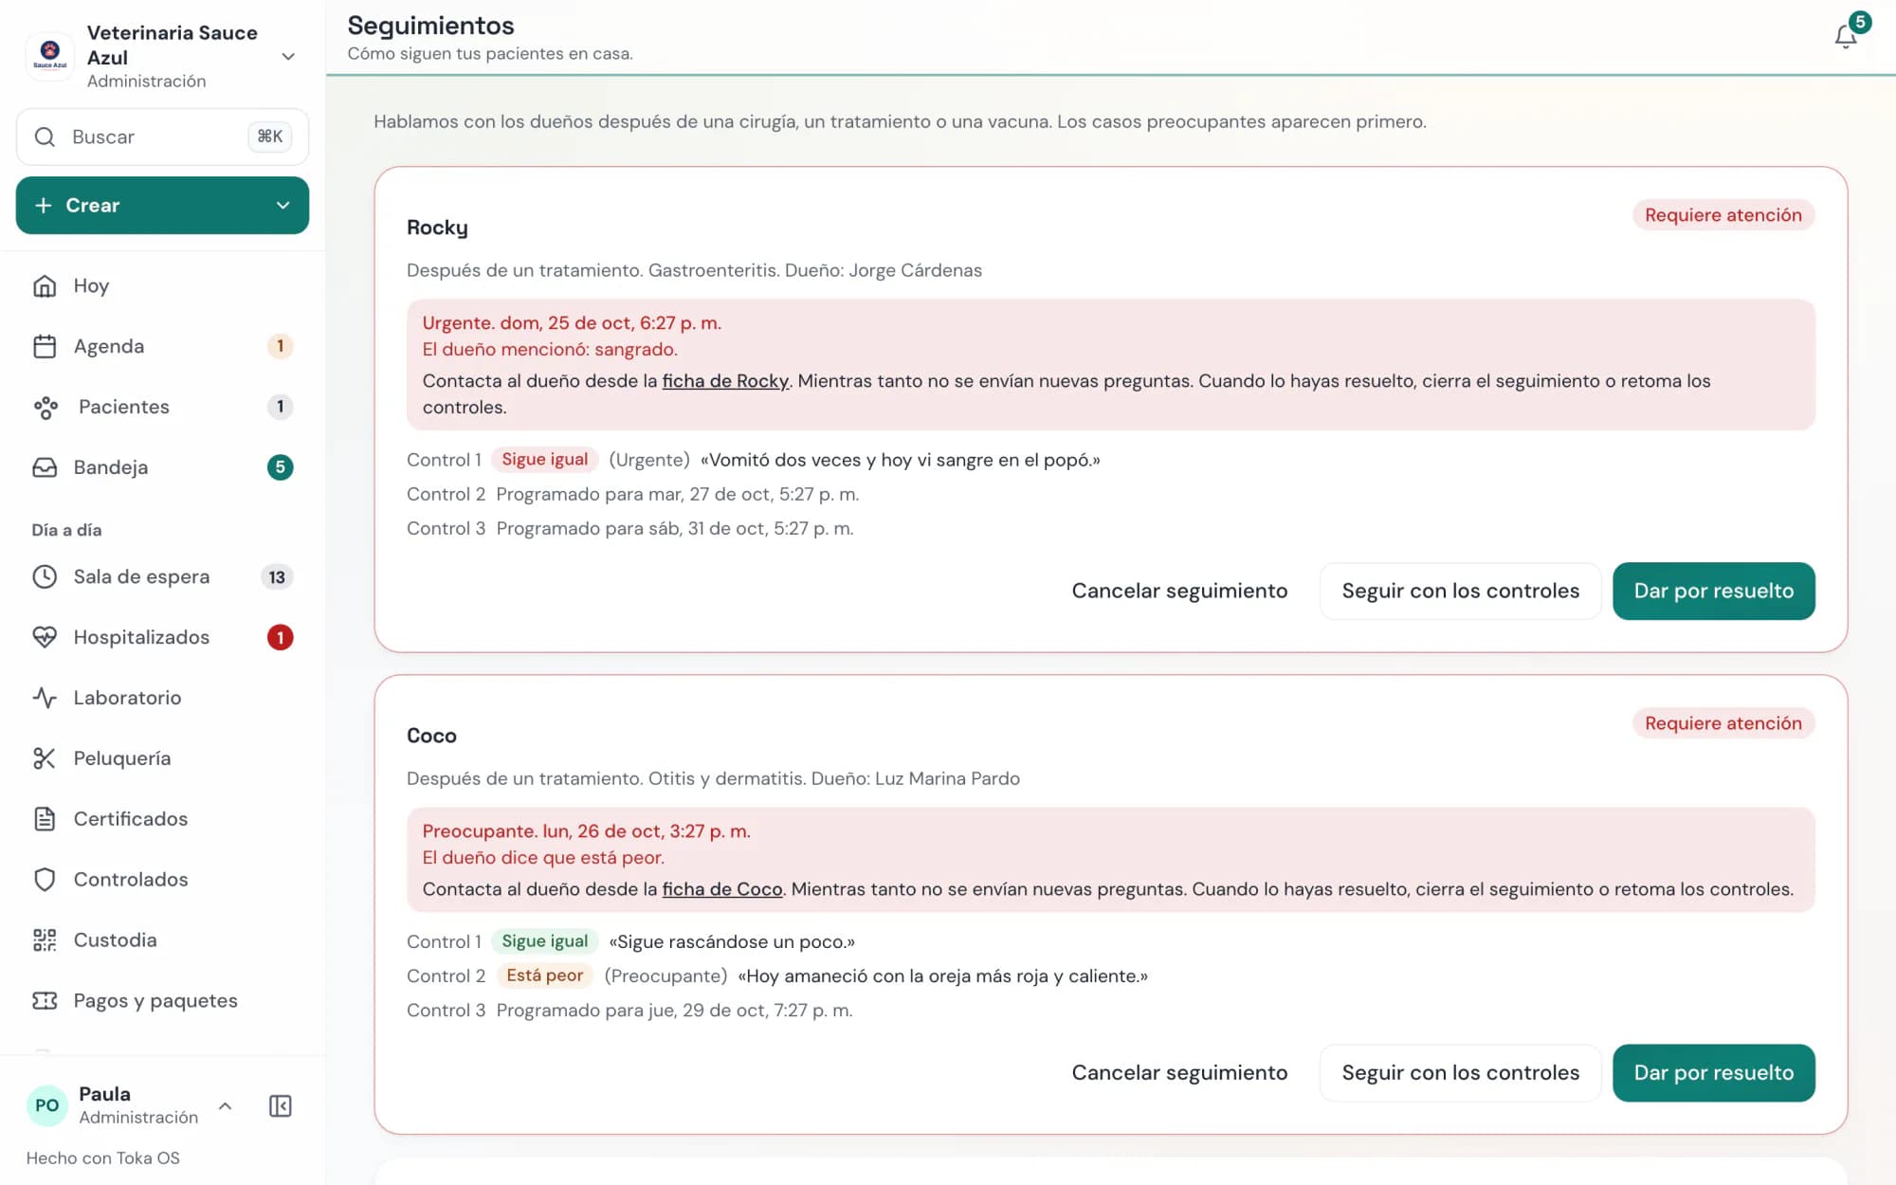
Task: Open the ficha de Coco link
Action: click(722, 889)
